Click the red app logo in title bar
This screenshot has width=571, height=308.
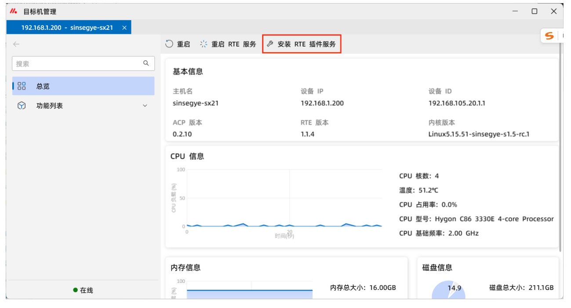[x=14, y=11]
